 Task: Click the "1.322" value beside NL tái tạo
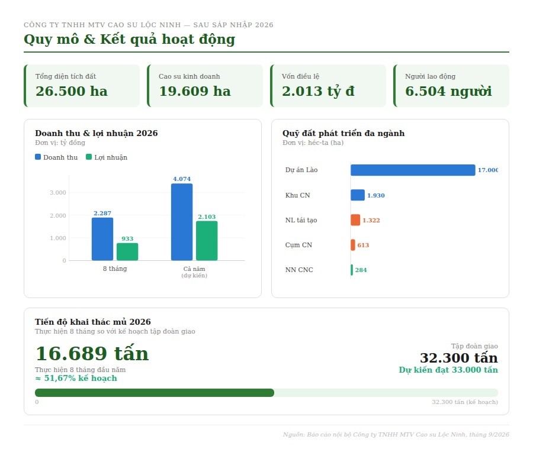coord(371,221)
